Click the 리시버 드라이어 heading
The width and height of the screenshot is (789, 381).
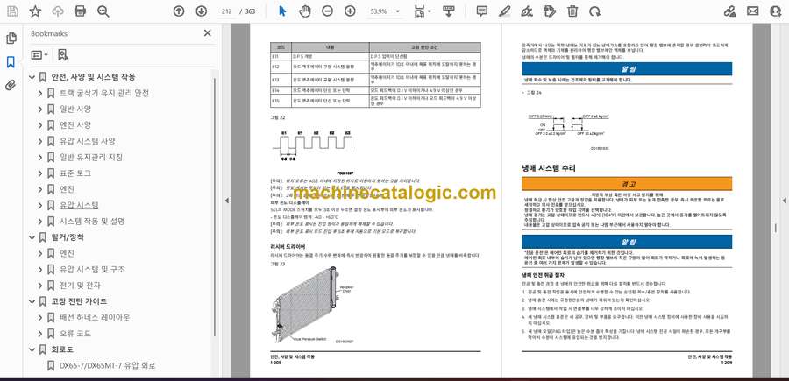tap(288, 247)
